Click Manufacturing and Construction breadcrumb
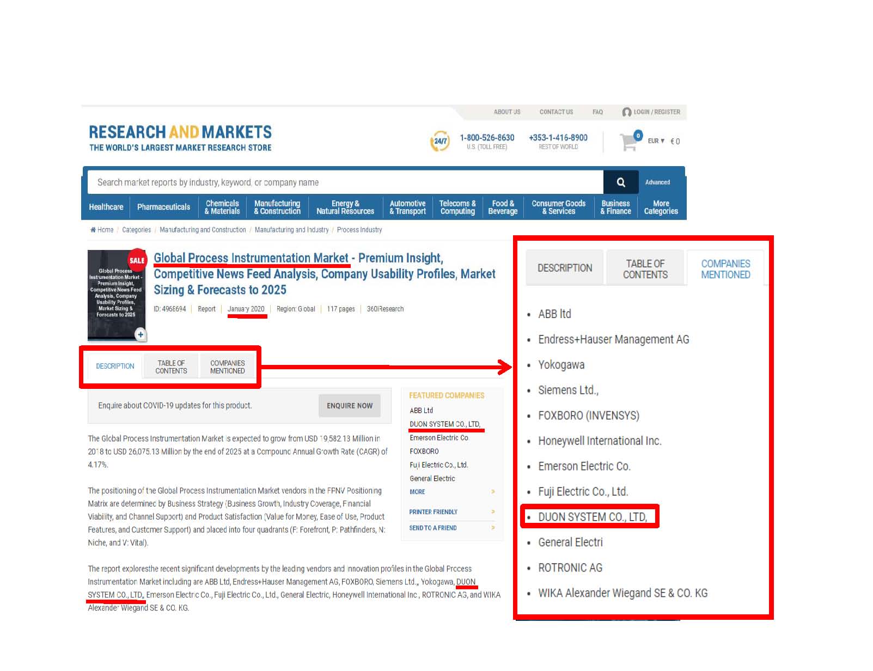Image resolution: width=873 pixels, height=671 pixels. point(203,230)
